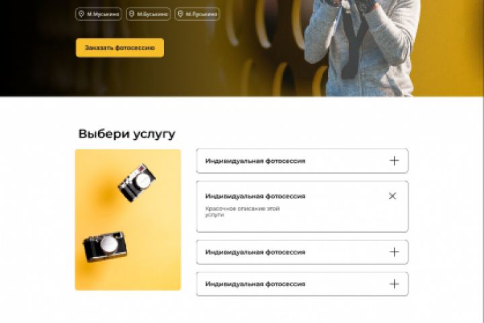Click the Красочное описание этой услуги description text
Viewport: 484px width, 323px height.
pos(242,212)
